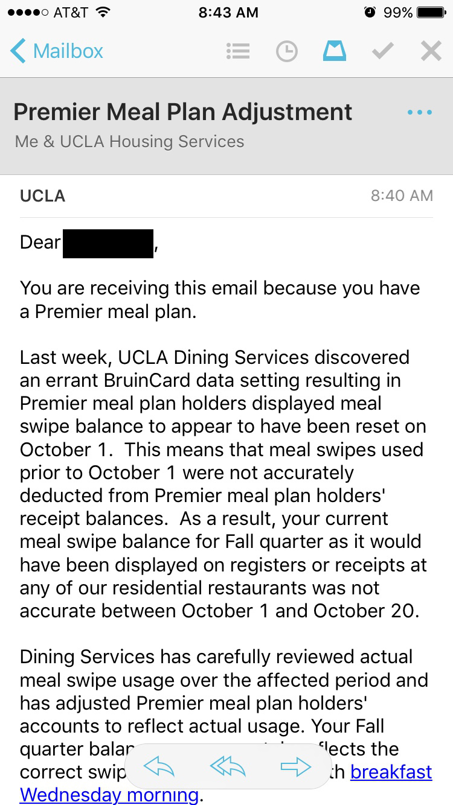Tap the UCLA sender name

click(x=42, y=196)
